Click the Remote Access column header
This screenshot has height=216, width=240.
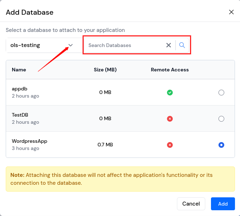click(170, 70)
